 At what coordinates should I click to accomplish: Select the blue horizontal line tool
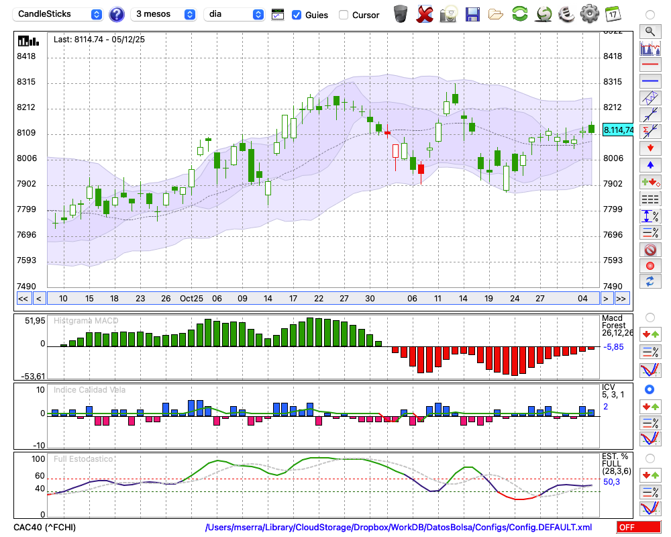point(650,81)
